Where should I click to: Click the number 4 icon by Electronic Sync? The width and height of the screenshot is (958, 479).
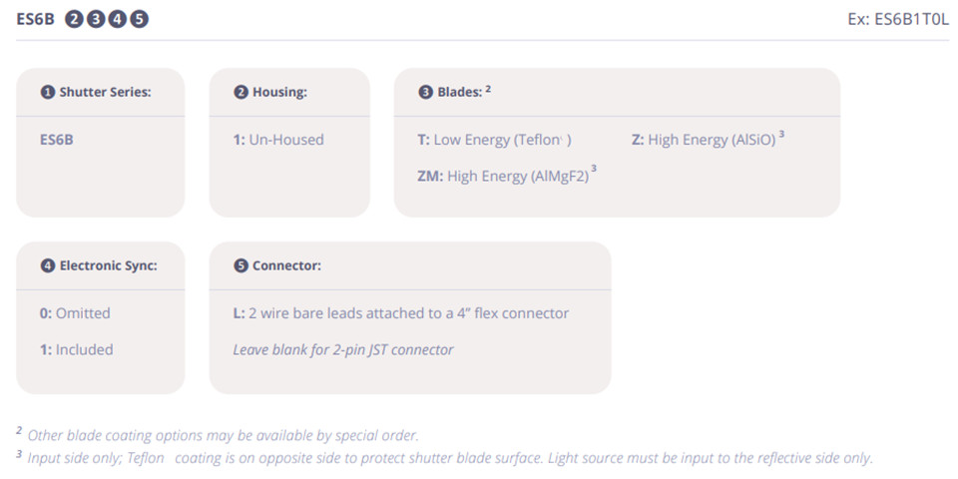[x=47, y=266]
